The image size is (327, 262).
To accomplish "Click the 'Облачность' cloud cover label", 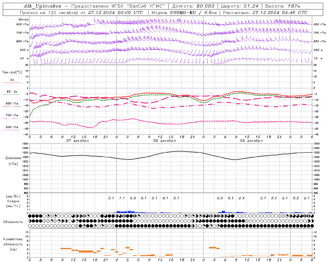I will pyautogui.click(x=13, y=222).
